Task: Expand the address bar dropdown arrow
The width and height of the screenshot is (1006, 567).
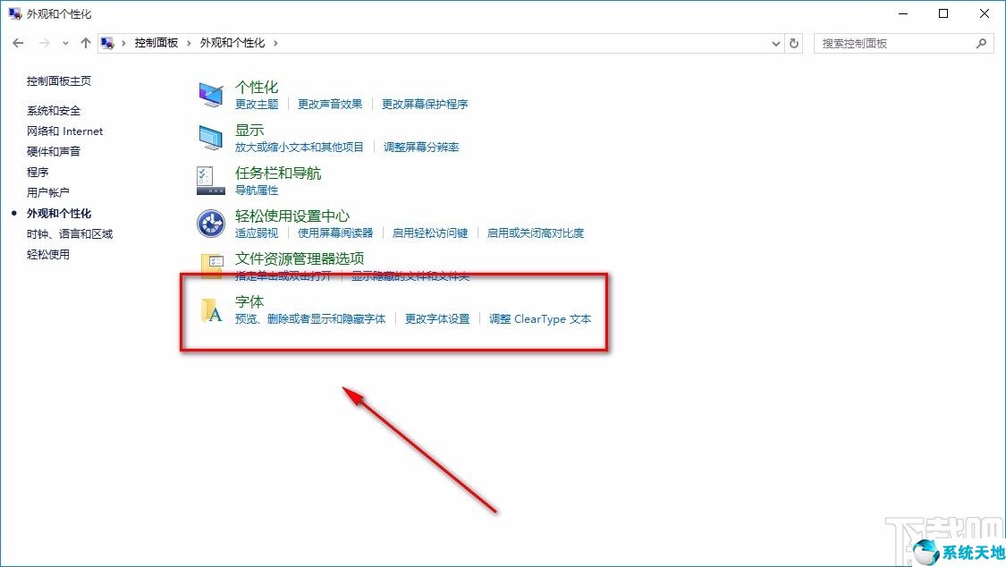Action: tap(774, 42)
